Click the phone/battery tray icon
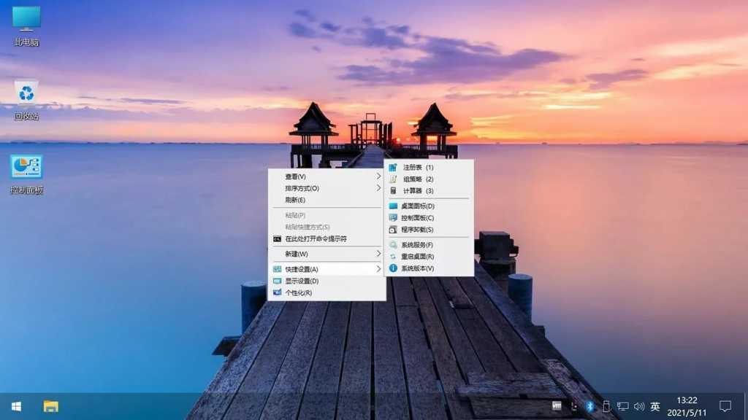The width and height of the screenshot is (748, 420). (606, 407)
